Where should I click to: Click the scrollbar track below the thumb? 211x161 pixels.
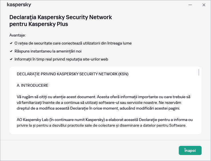198,108
